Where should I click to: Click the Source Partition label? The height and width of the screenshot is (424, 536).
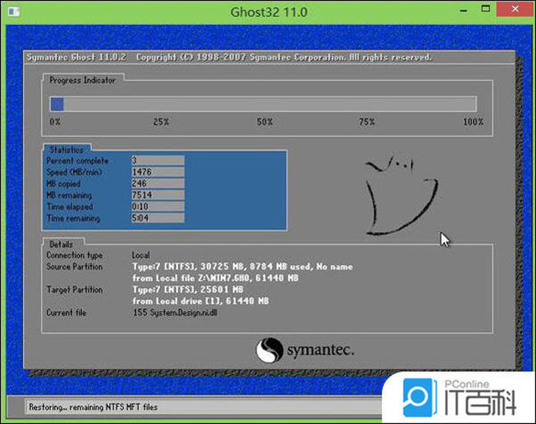coord(74,267)
